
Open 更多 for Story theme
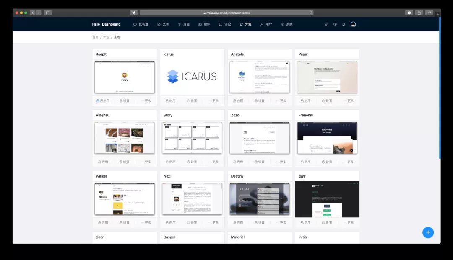(x=214, y=162)
